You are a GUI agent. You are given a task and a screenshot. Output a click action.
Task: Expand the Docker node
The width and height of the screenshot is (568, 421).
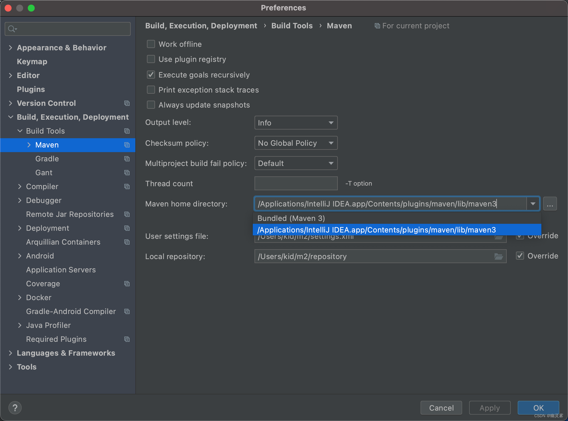pos(20,298)
